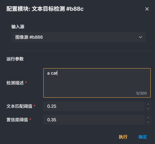
Task: Click the chevron arrow in the 输入源 selector
Action: point(141,37)
